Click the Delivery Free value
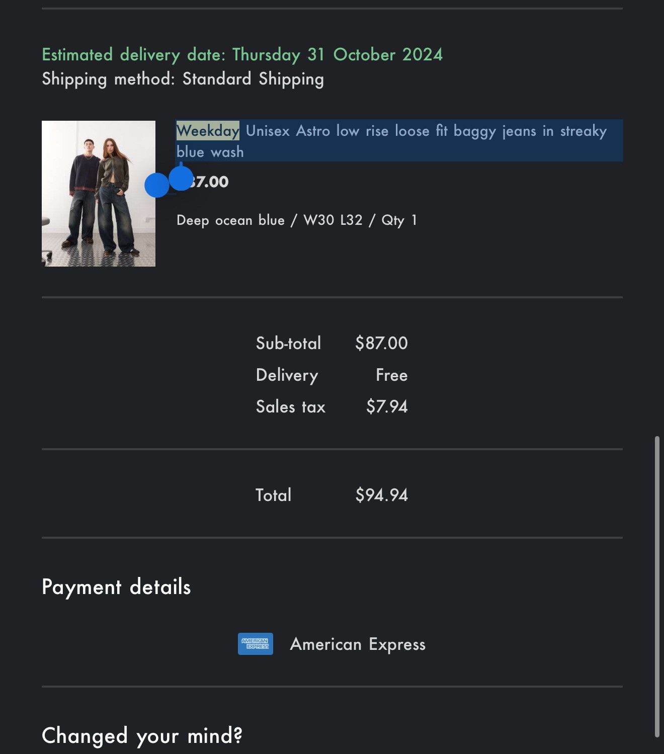This screenshot has width=664, height=754. pyautogui.click(x=391, y=375)
